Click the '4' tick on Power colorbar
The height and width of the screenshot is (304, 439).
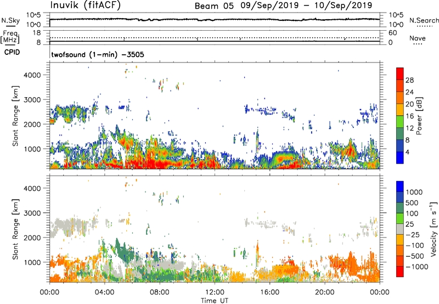[x=407, y=152]
